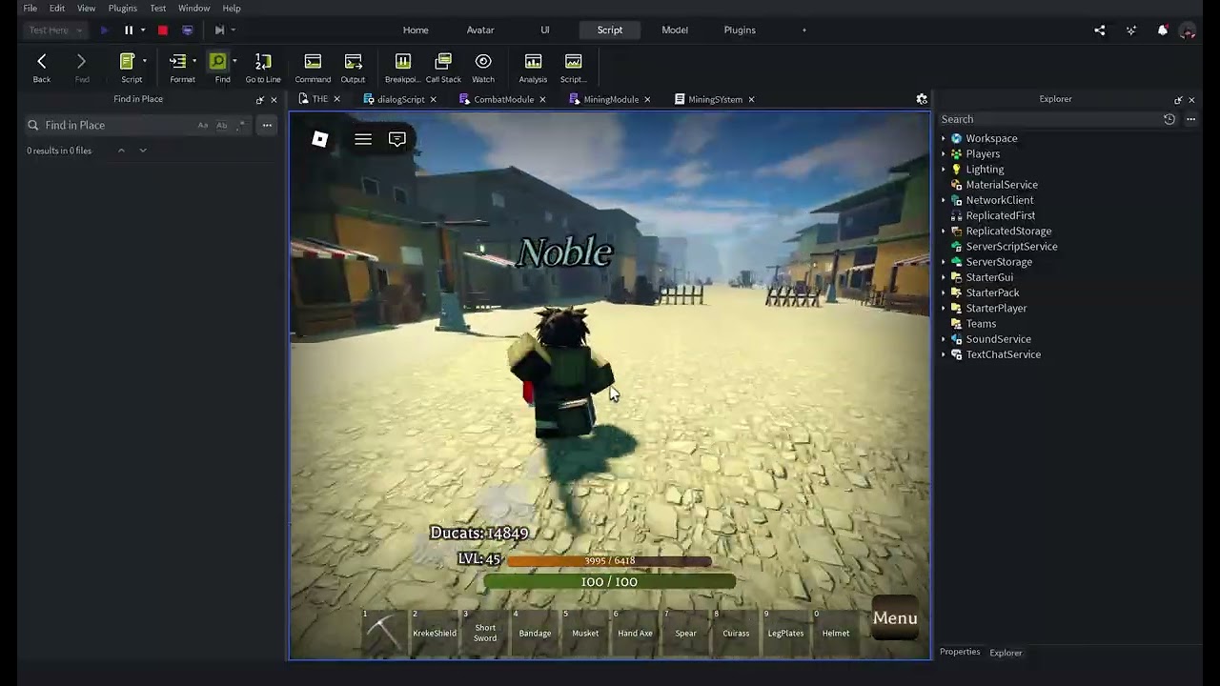Toggle regex option in Find in Place
The width and height of the screenshot is (1220, 686).
pos(241,125)
